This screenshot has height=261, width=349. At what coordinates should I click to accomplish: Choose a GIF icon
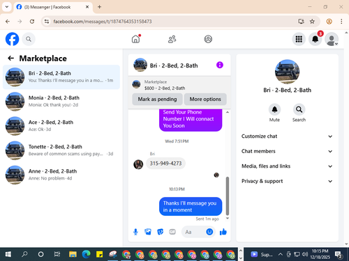tap(172, 232)
